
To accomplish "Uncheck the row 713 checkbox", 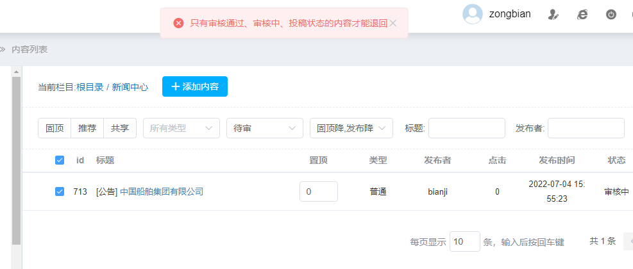I will pos(60,191).
